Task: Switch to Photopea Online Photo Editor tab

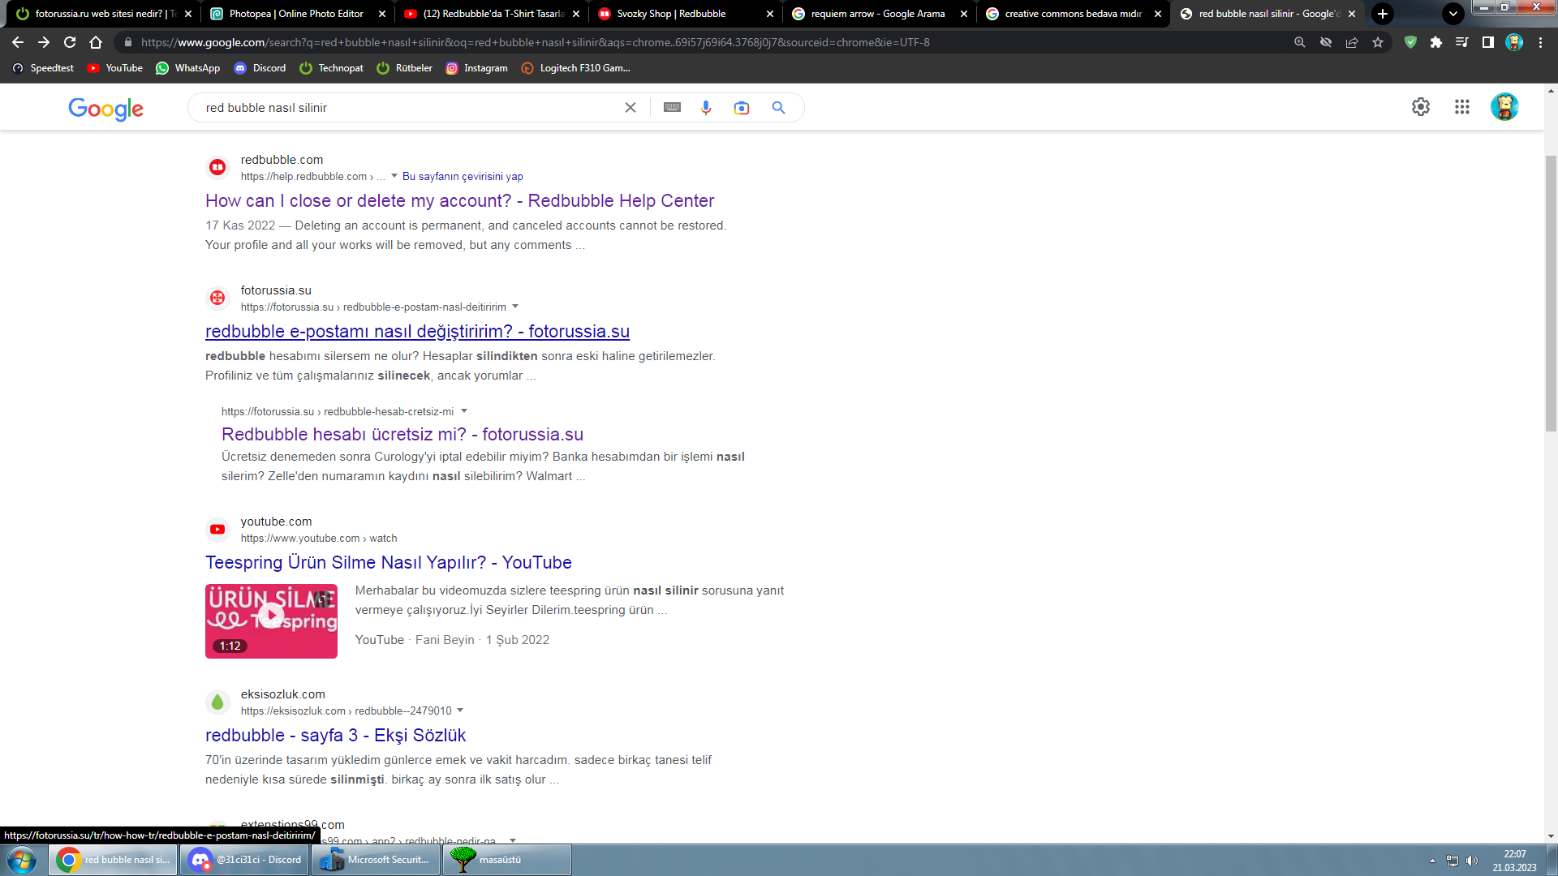Action: click(296, 14)
